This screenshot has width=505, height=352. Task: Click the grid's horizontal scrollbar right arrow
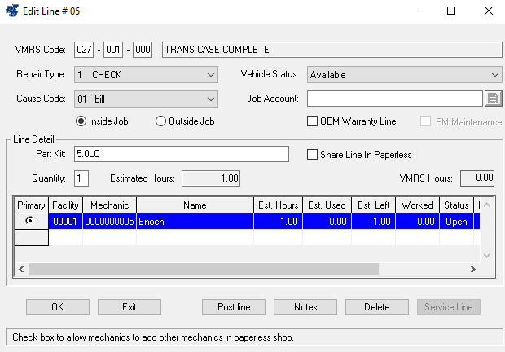click(x=471, y=270)
